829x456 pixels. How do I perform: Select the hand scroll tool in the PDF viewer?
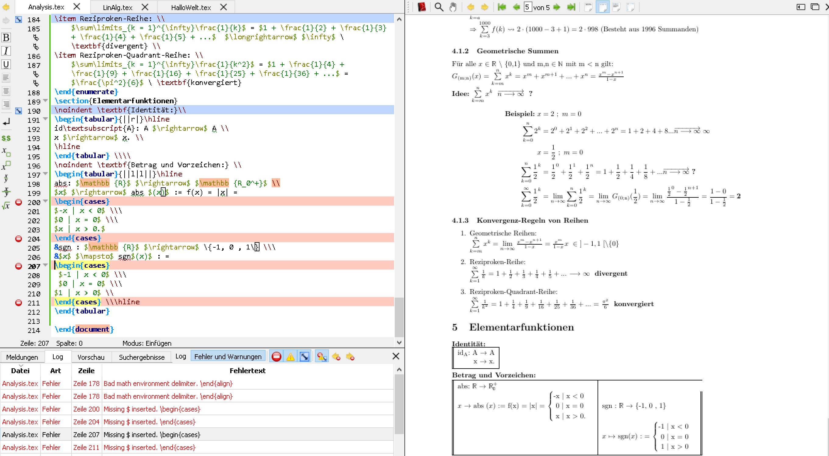click(x=453, y=7)
